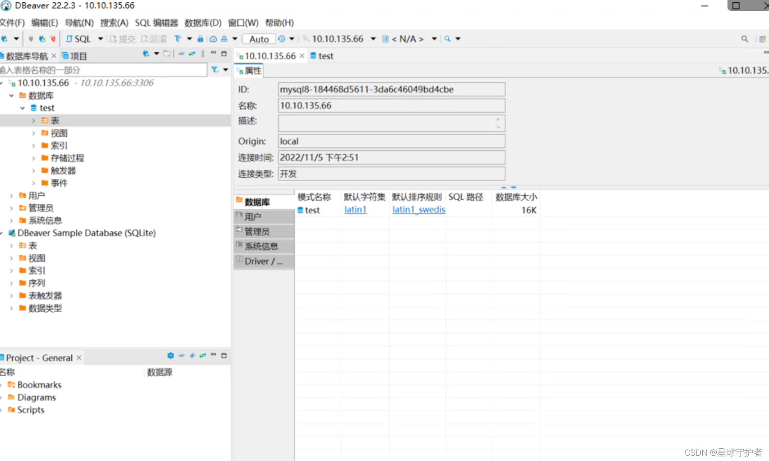Toggle link with editor in navigator panel
769x461 pixels.
point(192,54)
